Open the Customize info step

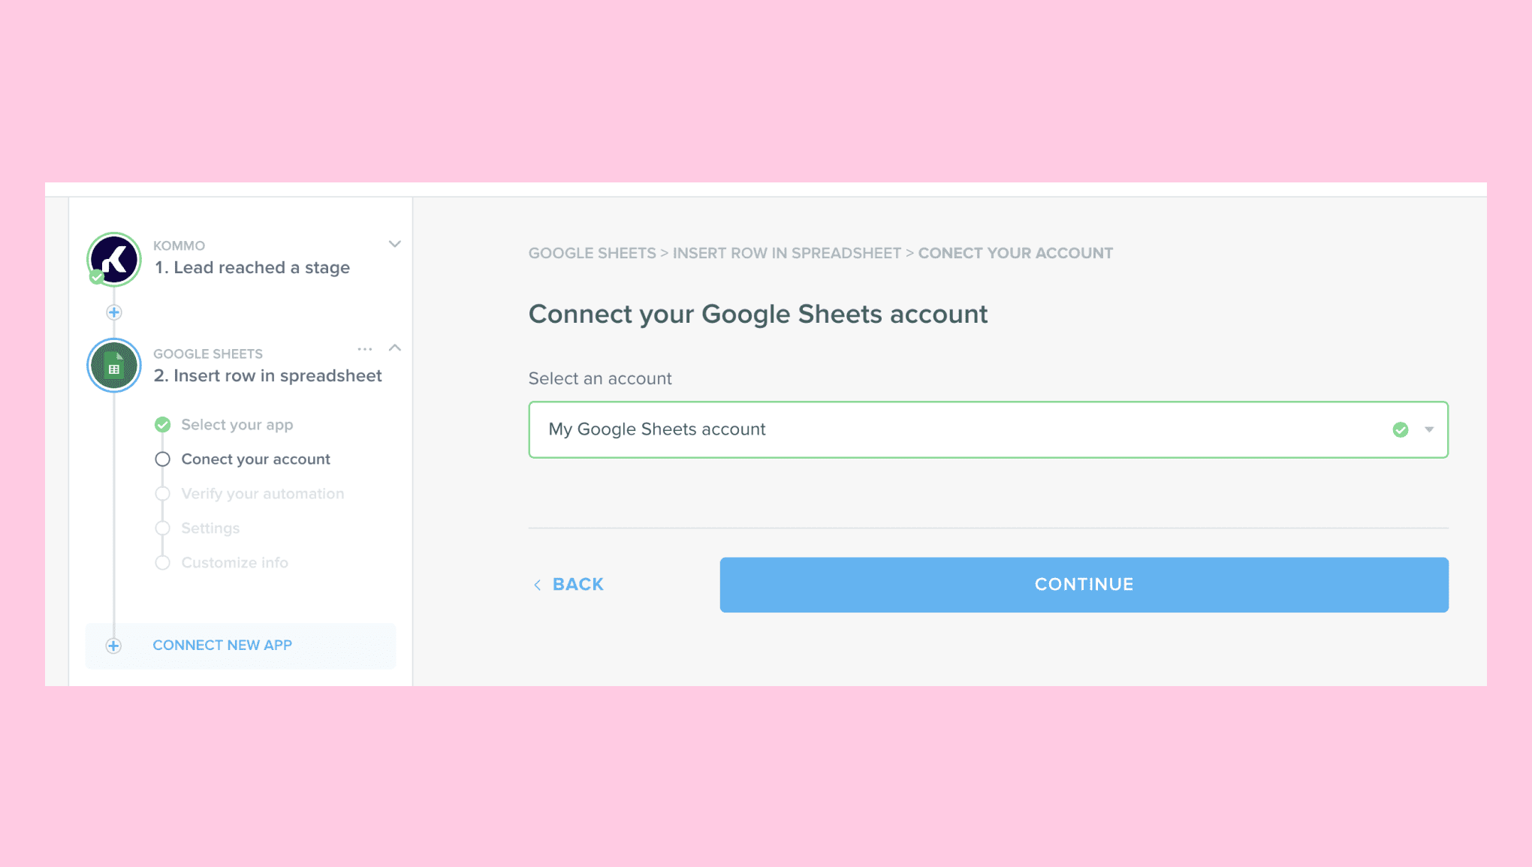click(234, 563)
